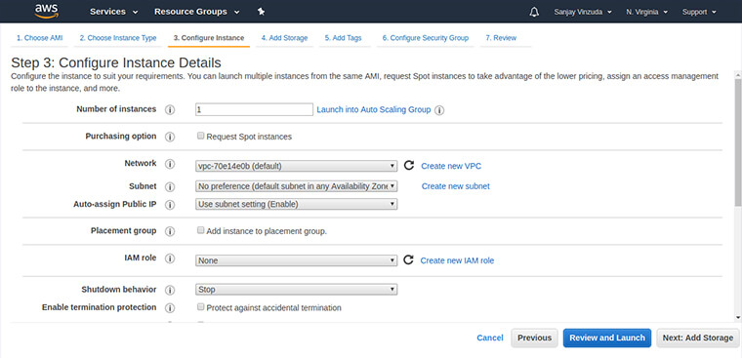
Task: Open the N. Virginia region selector
Action: click(x=646, y=12)
